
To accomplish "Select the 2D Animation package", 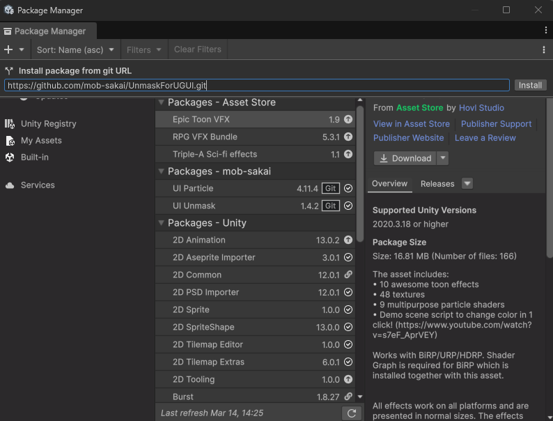I will tap(255, 240).
